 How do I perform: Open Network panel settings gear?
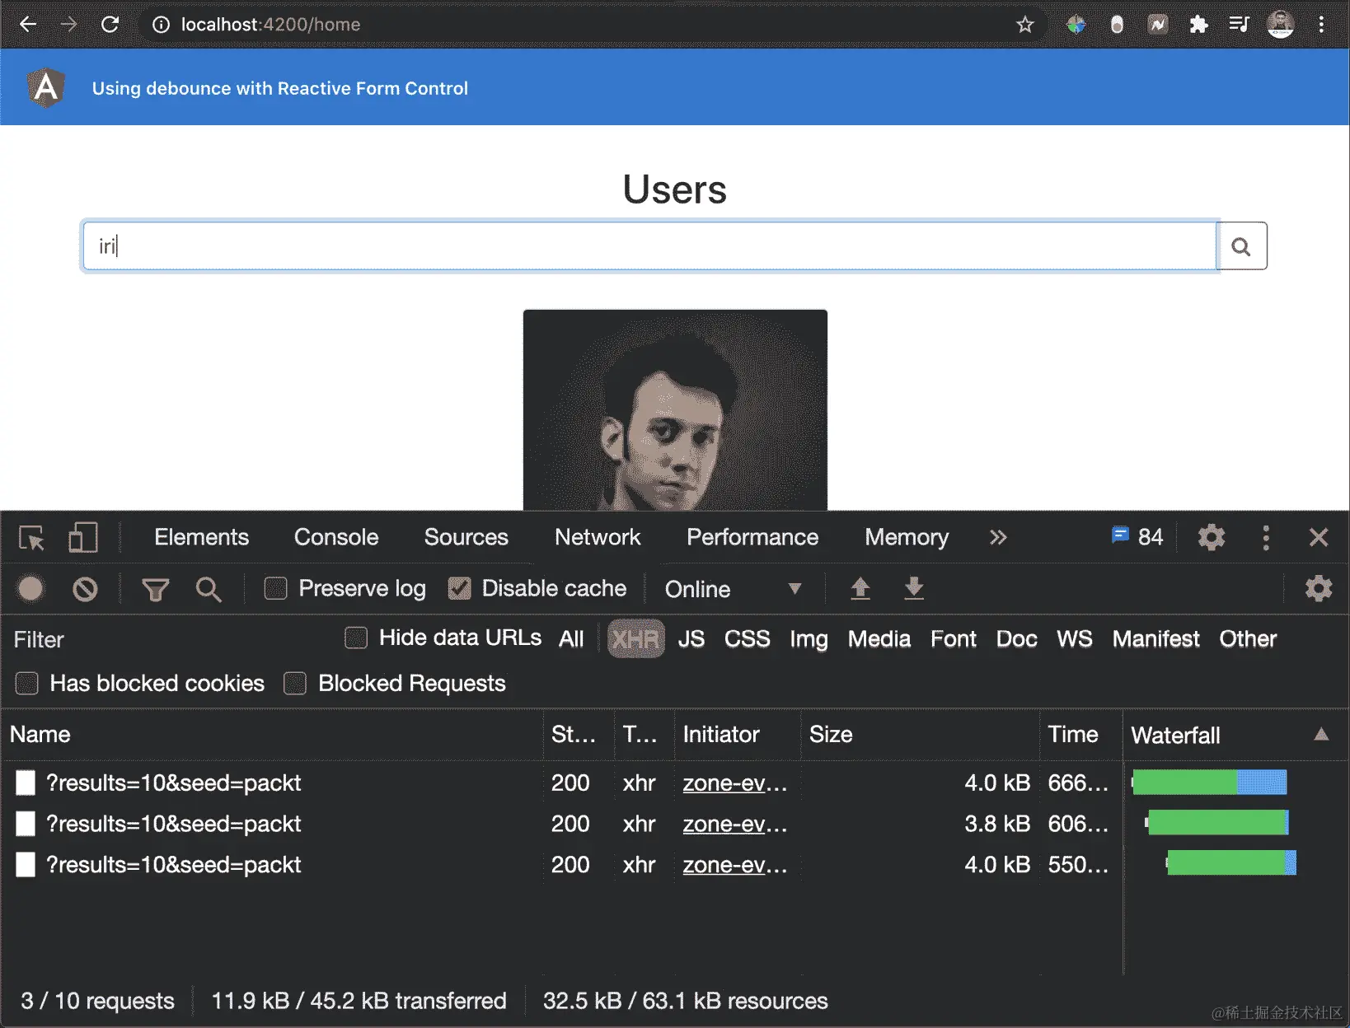(1319, 589)
